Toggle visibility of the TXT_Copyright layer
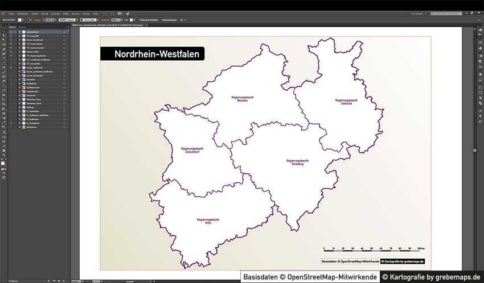This screenshot has width=484, height=283. click(11, 36)
